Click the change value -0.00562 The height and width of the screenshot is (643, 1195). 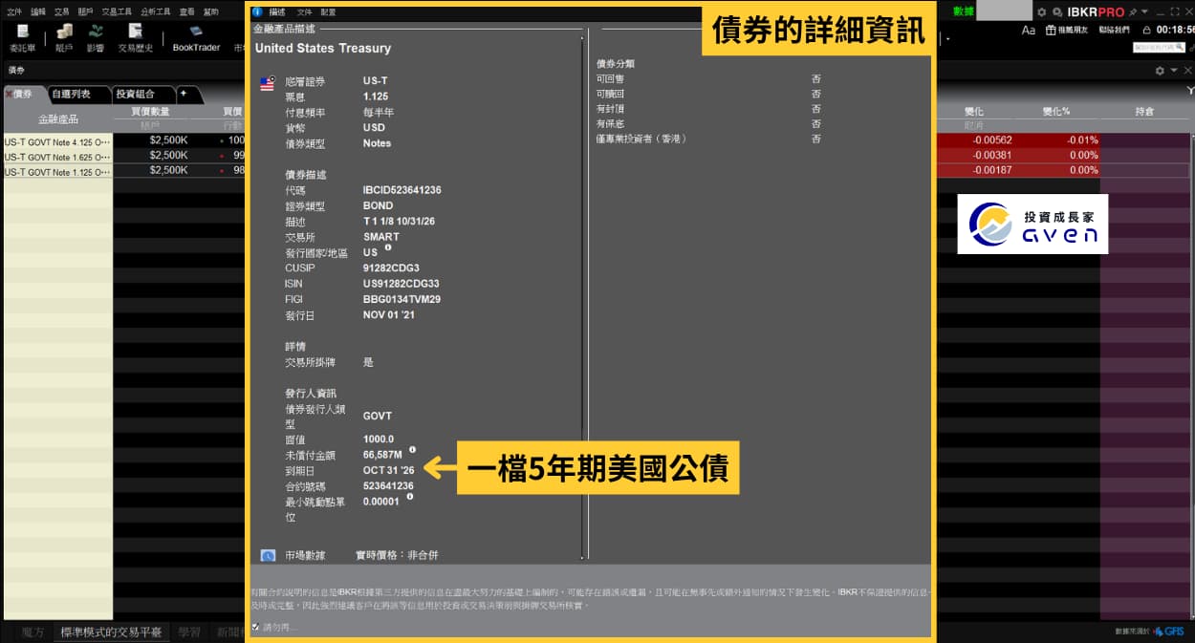[x=991, y=140]
